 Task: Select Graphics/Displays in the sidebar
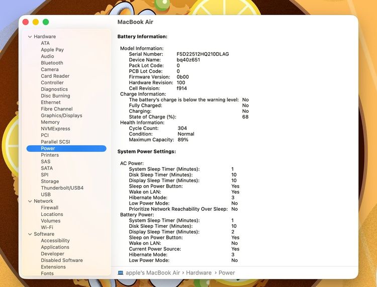pyautogui.click(x=61, y=115)
